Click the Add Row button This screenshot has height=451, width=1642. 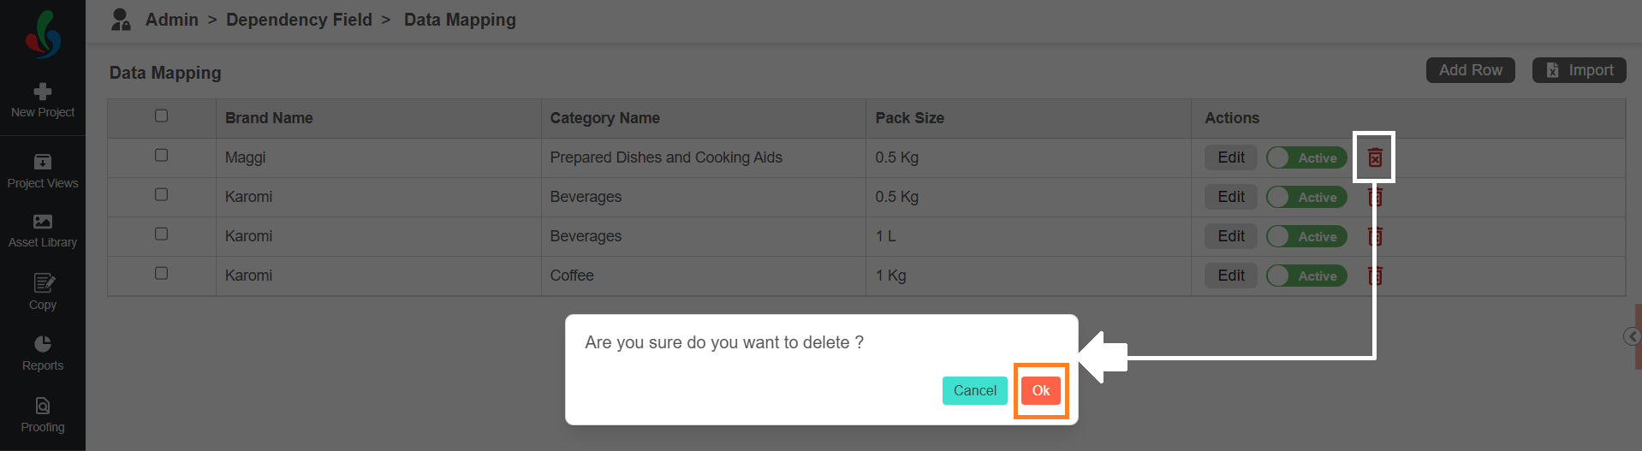coord(1471,70)
